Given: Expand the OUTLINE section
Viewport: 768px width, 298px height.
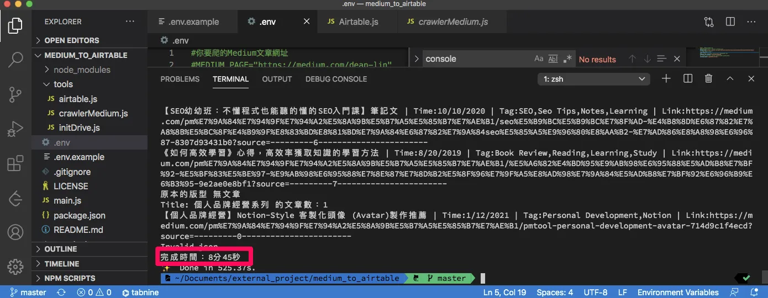Looking at the screenshot, I should (x=90, y=249).
